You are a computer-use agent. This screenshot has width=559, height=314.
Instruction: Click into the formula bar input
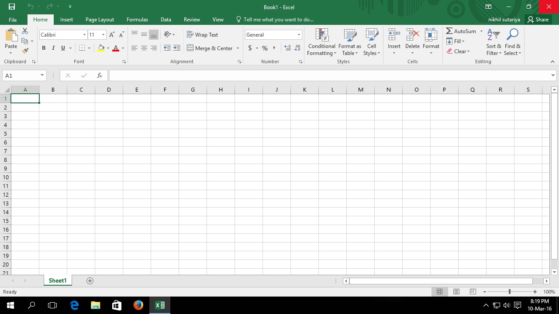tap(330, 75)
